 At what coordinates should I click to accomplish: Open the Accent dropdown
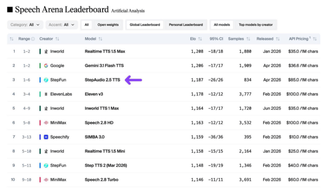(x=62, y=25)
